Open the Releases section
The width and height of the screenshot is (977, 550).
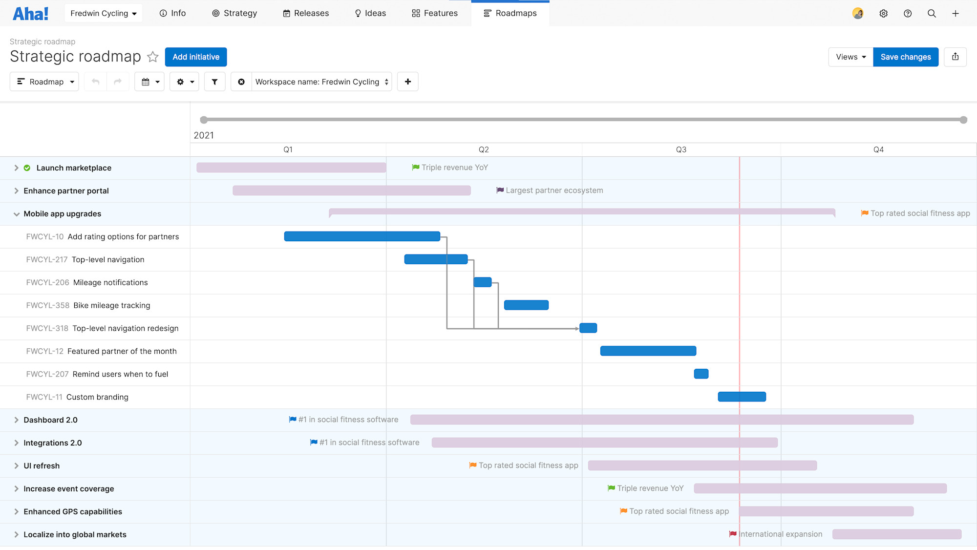click(305, 13)
